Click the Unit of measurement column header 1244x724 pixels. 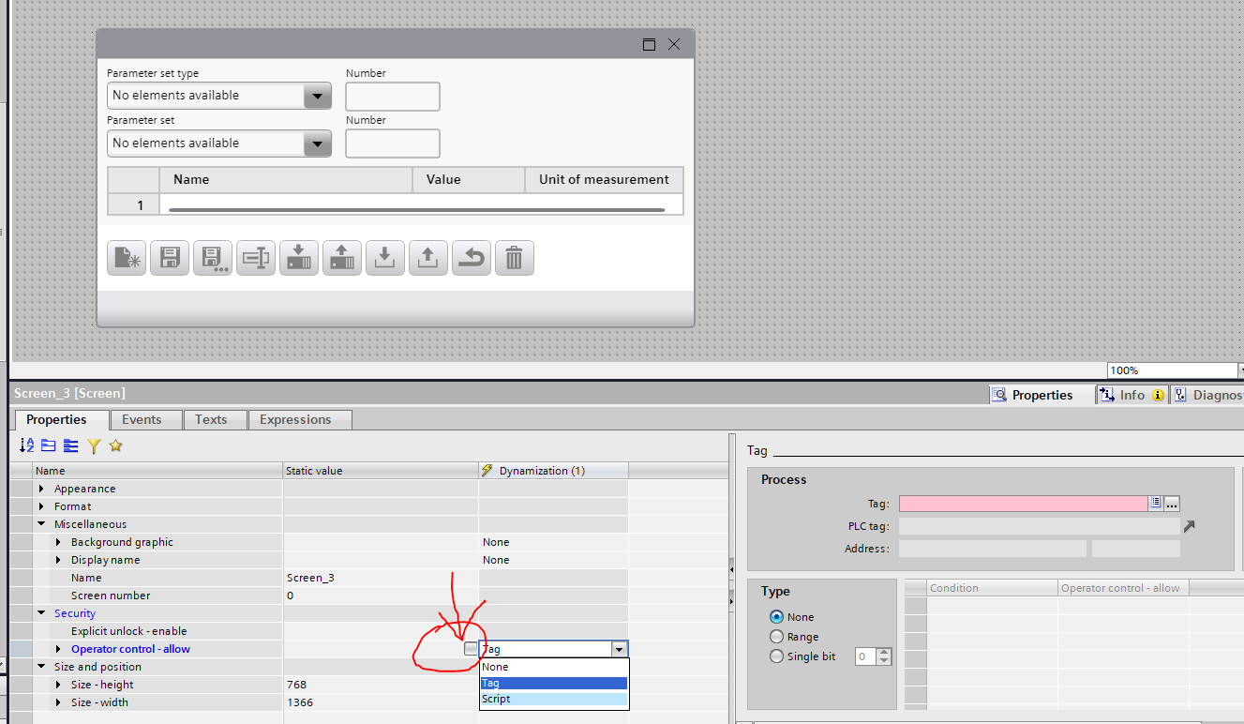click(x=604, y=179)
